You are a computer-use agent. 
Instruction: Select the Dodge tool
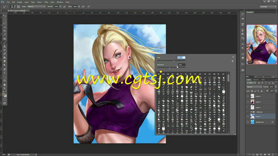click(x=5, y=65)
